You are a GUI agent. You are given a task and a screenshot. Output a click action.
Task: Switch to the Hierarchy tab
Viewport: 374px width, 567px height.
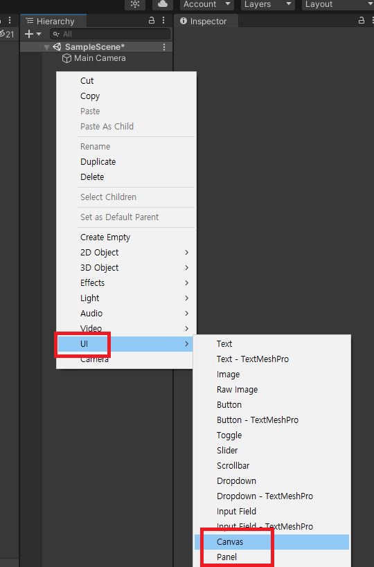click(x=53, y=21)
